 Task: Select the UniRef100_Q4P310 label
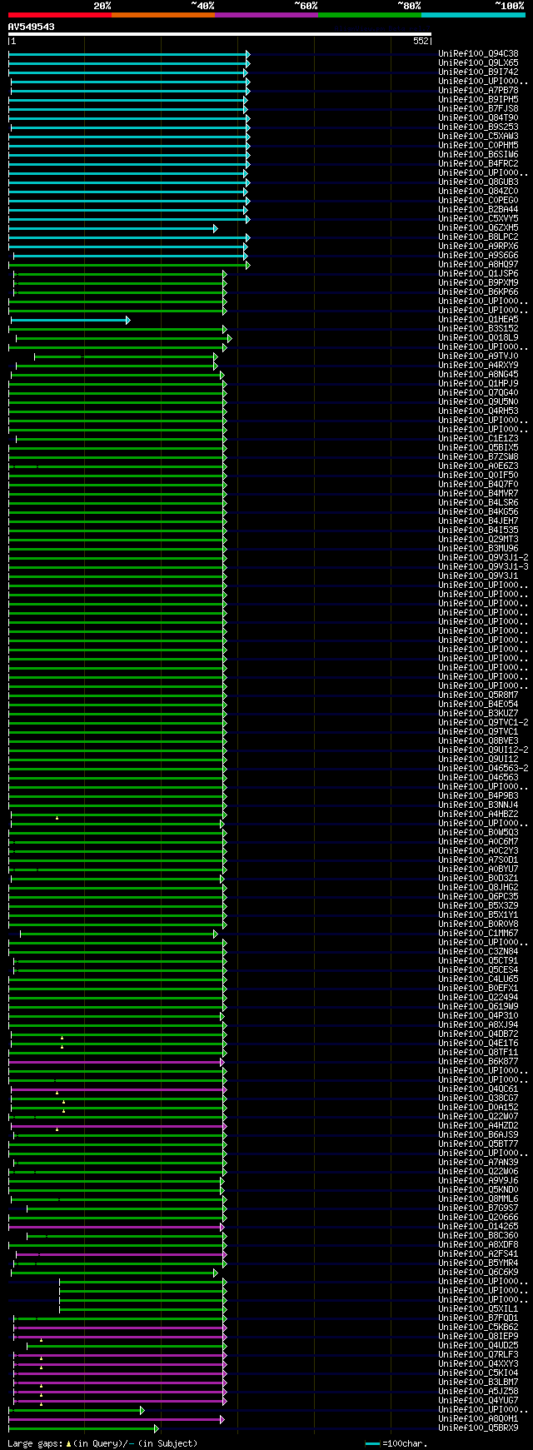[x=478, y=1016]
